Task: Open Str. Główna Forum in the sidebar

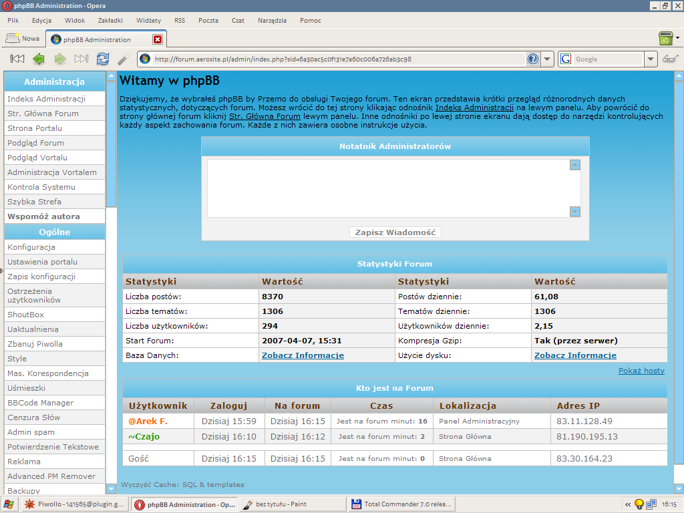Action: coord(55,114)
